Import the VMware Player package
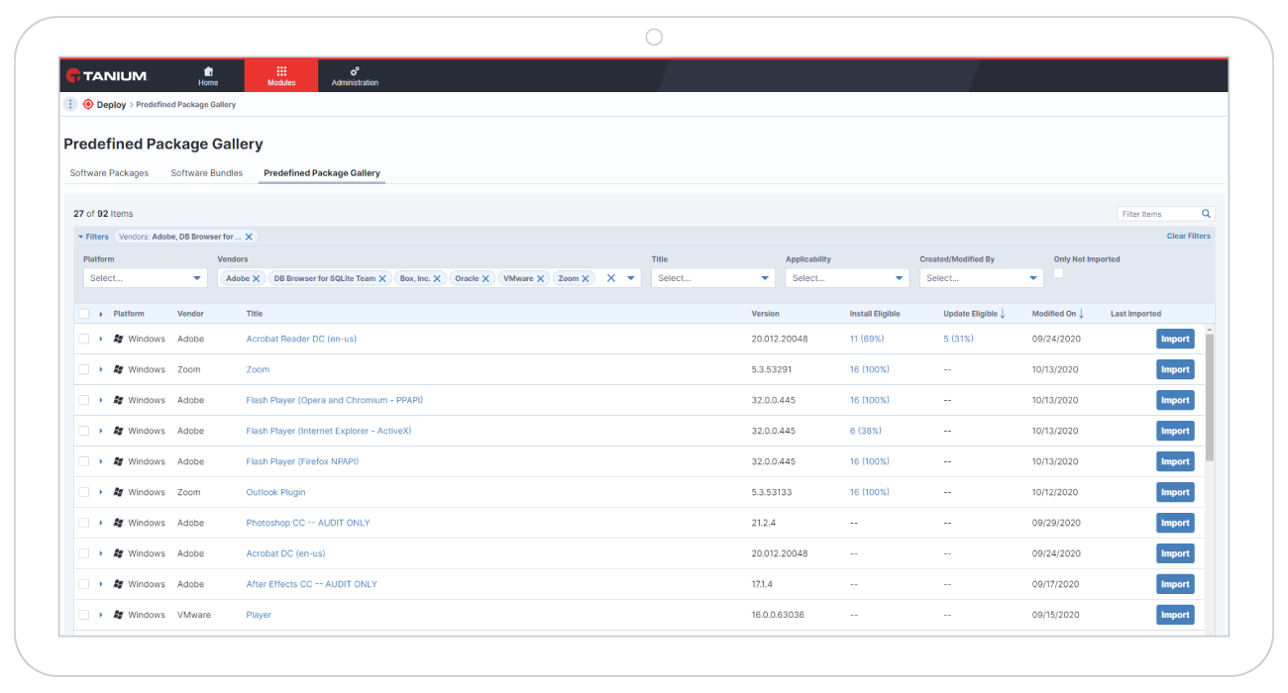 [1175, 615]
